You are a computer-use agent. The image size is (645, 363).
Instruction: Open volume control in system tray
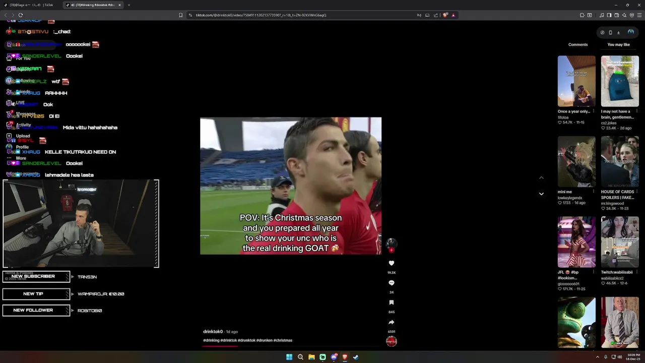point(619,357)
